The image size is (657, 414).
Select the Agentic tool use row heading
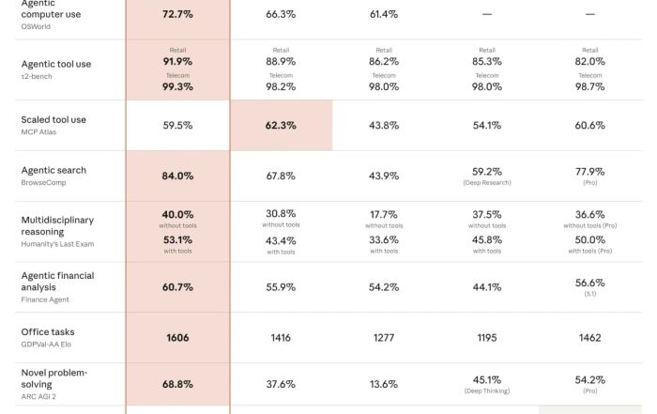pyautogui.click(x=56, y=64)
